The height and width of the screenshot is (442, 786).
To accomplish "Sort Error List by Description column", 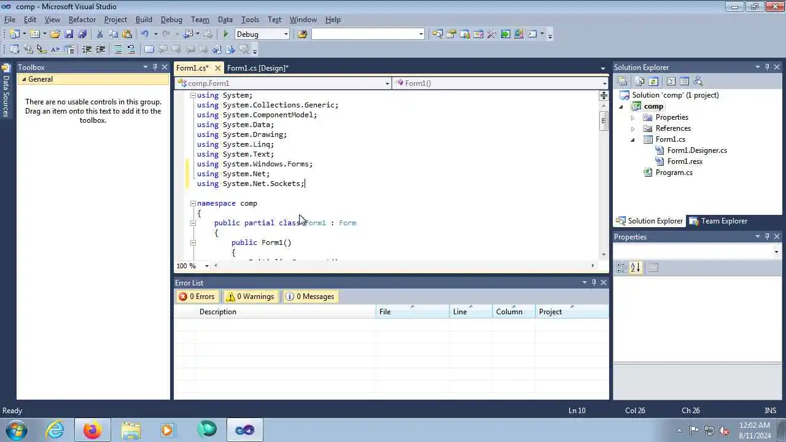I will [x=286, y=312].
